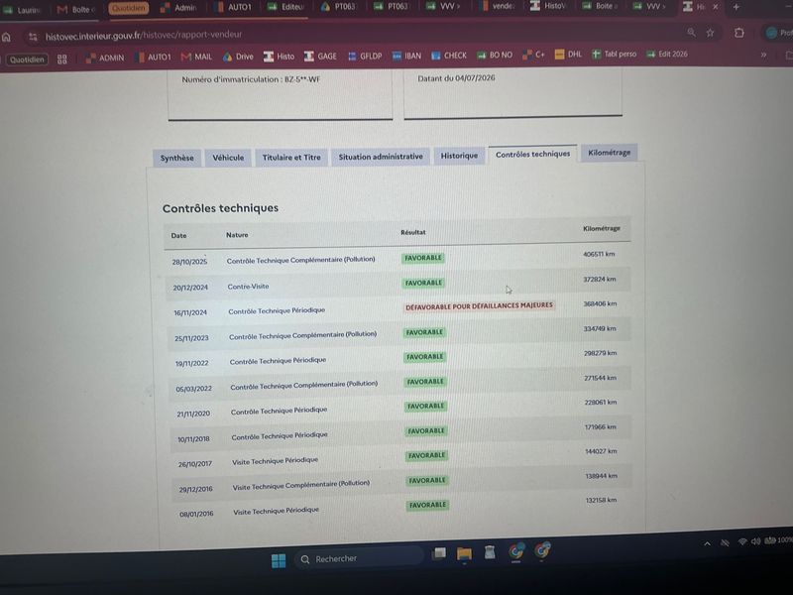Click the date 08/01/2016 in the table
793x595 pixels.
196,514
